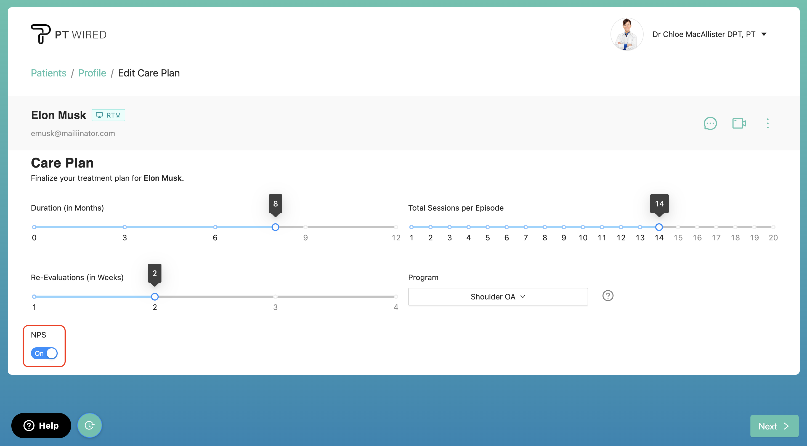Open the Profile breadcrumb link

92,73
